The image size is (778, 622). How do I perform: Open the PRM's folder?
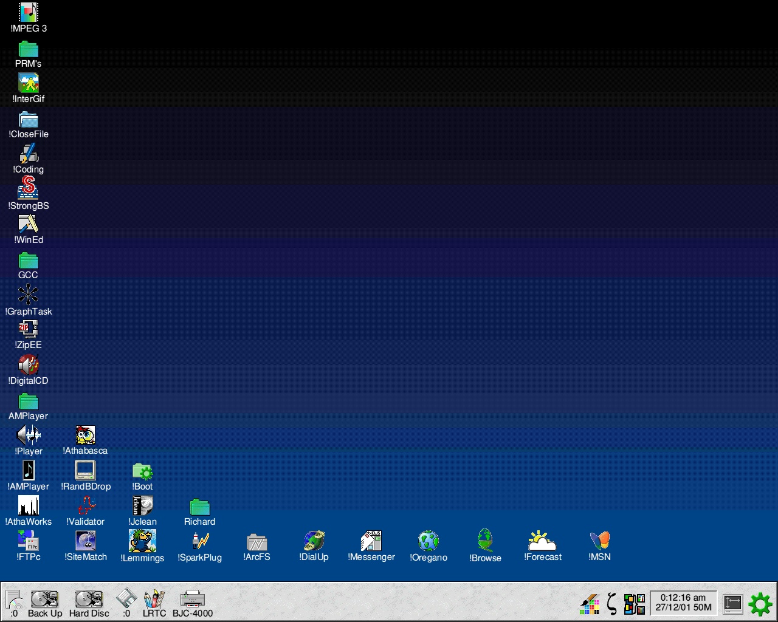tap(29, 49)
